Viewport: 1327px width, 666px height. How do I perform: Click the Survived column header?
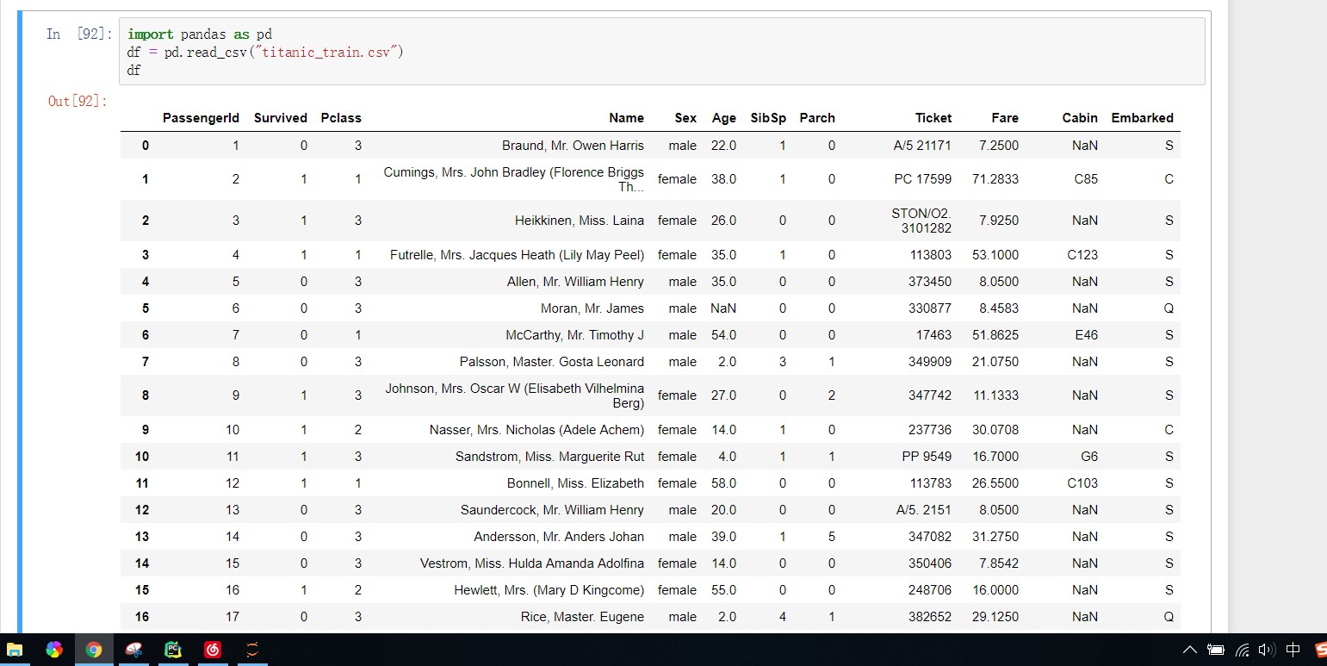click(280, 118)
